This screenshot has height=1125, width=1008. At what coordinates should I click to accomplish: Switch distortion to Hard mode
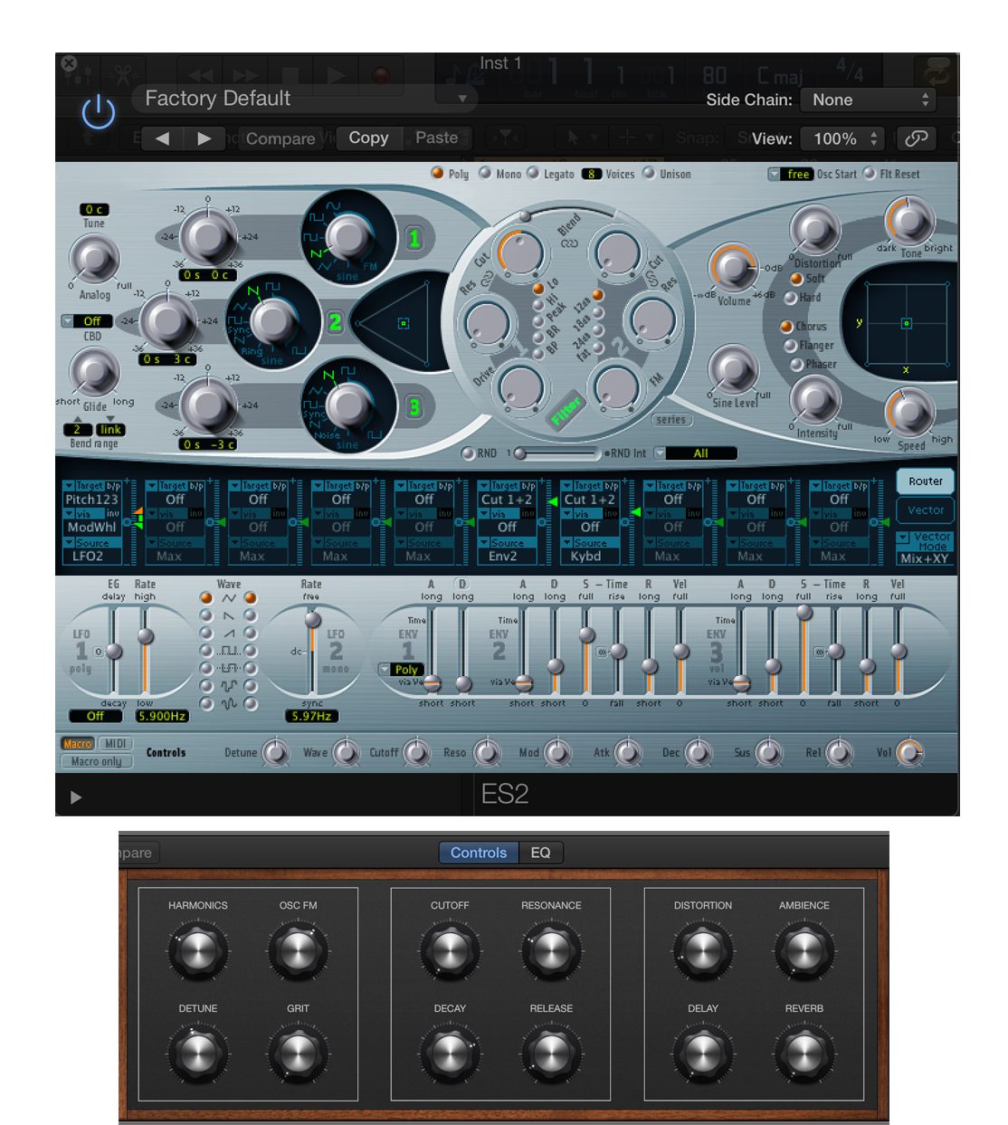pyautogui.click(x=792, y=298)
